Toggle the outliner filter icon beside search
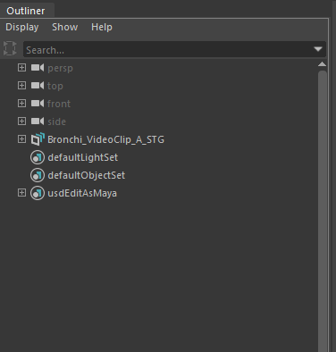Viewport: 336px width, 352px height. pyautogui.click(x=10, y=48)
